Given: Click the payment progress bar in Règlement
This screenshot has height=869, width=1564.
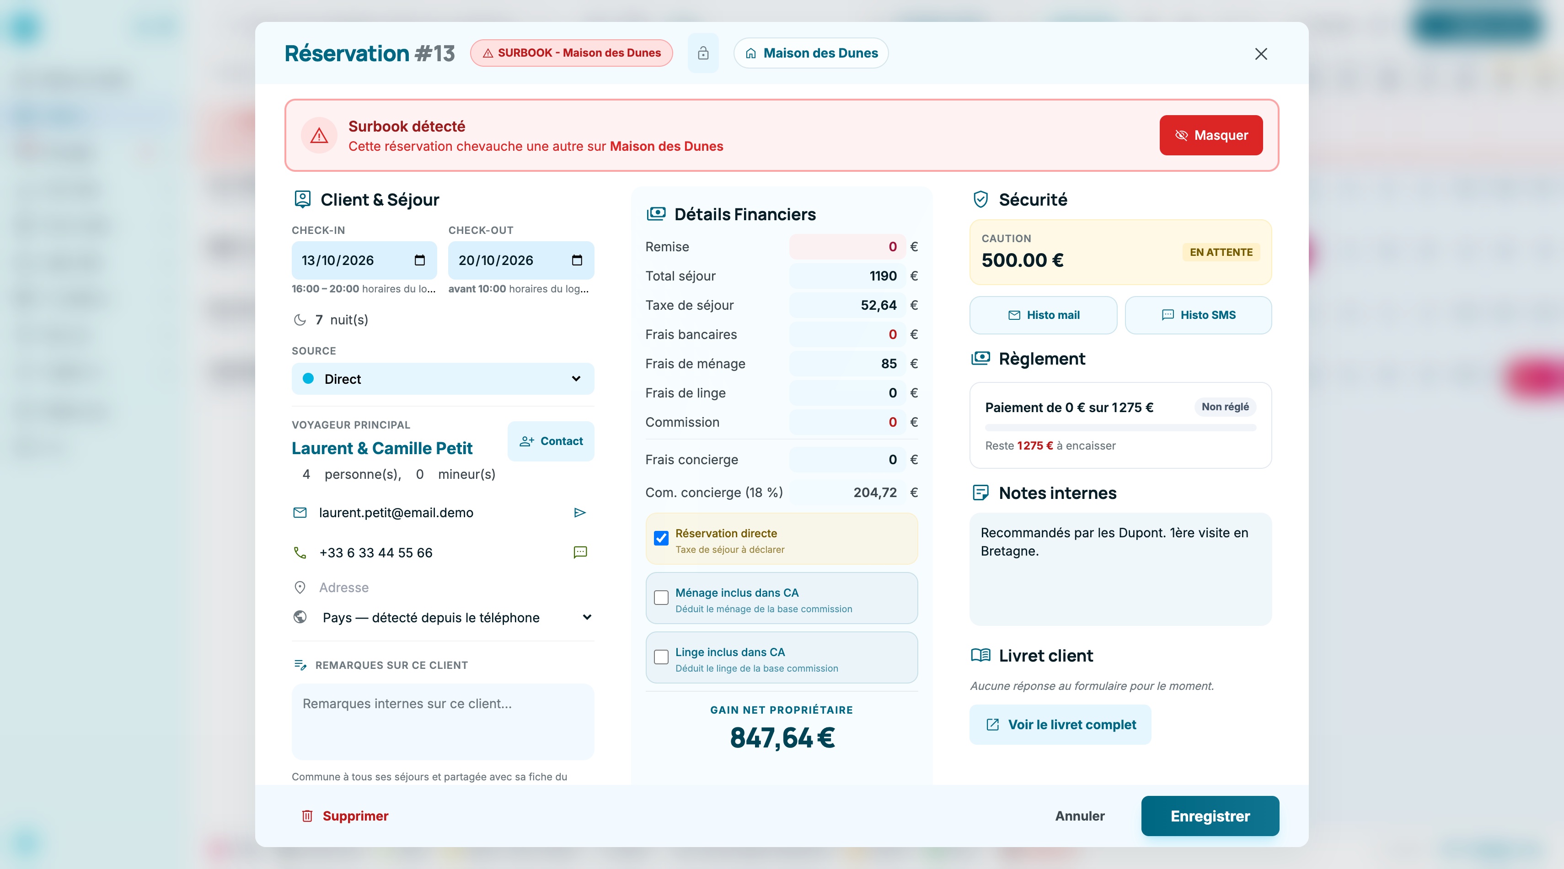Looking at the screenshot, I should [x=1120, y=428].
